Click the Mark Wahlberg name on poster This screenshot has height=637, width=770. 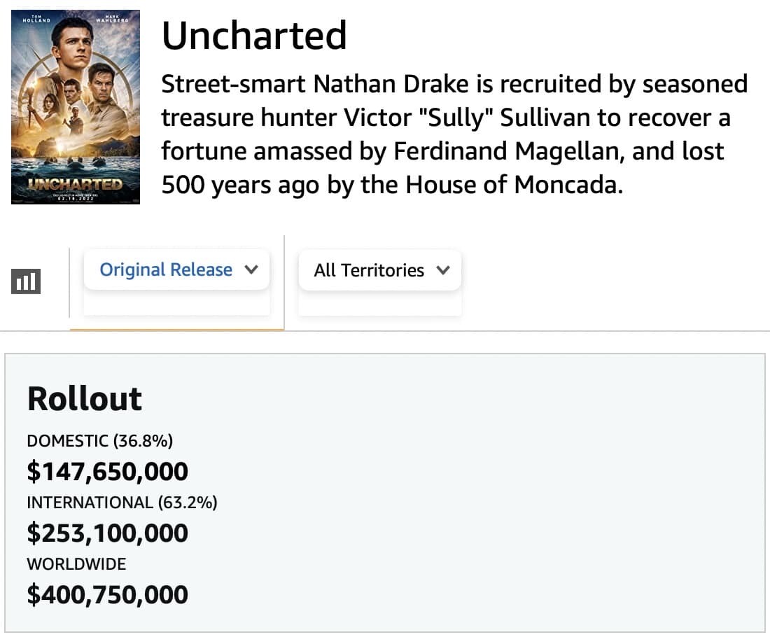[113, 19]
